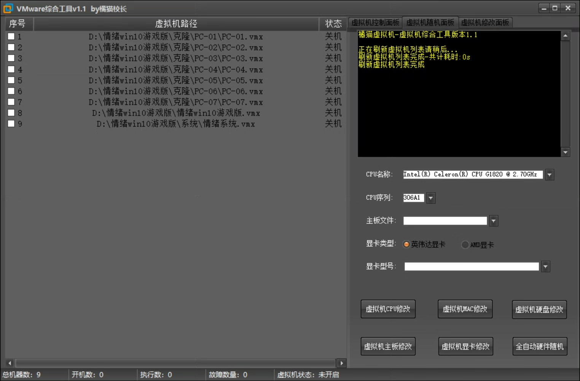Click the 显卡型号 input field
Viewport: 580px width, 381px height.
pyautogui.click(x=471, y=267)
